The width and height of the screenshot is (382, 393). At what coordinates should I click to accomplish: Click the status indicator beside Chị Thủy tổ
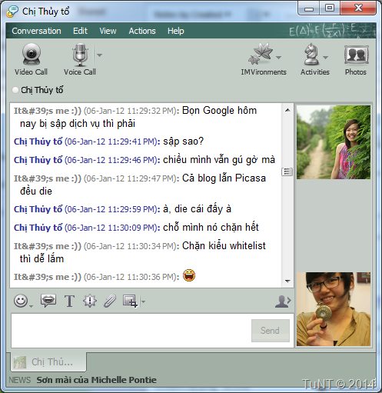tap(15, 90)
